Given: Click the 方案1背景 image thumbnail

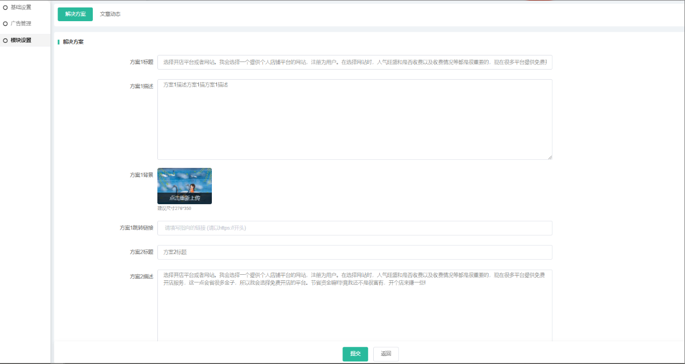Looking at the screenshot, I should [x=185, y=186].
